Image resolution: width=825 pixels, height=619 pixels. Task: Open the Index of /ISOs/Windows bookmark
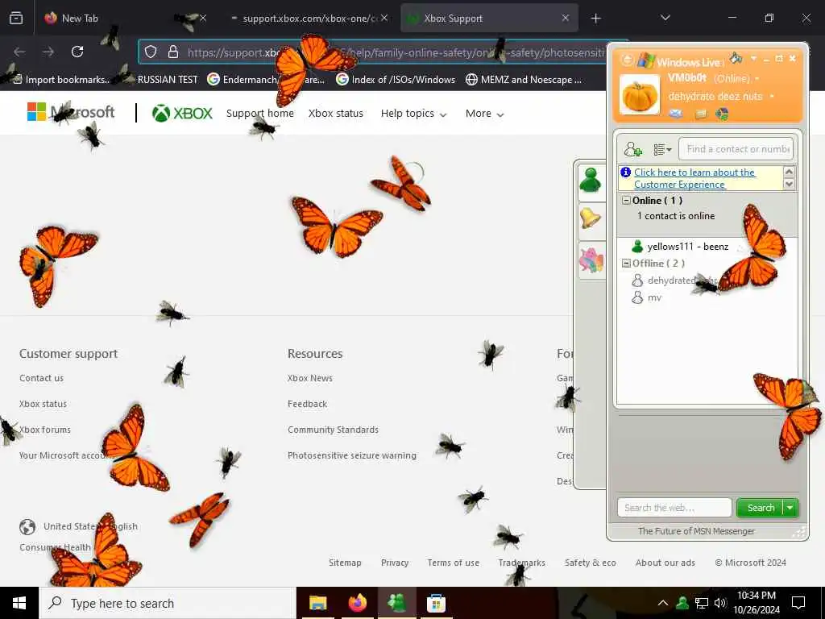[x=396, y=80]
